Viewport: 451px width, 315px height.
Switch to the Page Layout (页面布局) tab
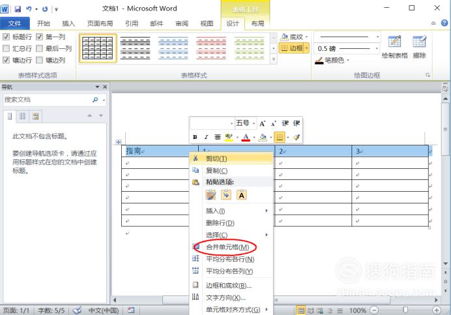(x=100, y=23)
